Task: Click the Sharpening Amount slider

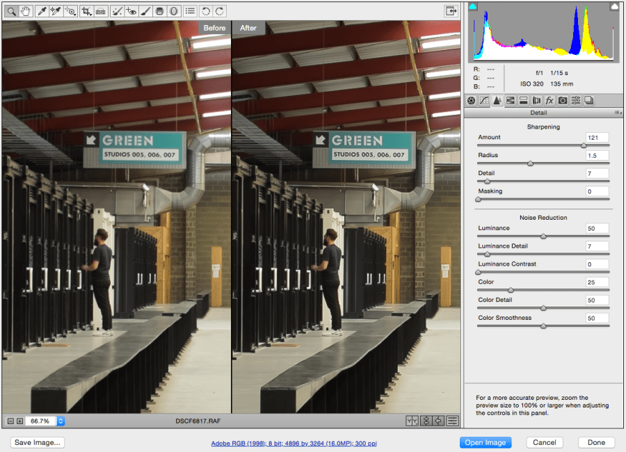Action: (543, 145)
